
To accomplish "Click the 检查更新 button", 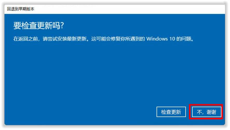I will pos(171,112).
